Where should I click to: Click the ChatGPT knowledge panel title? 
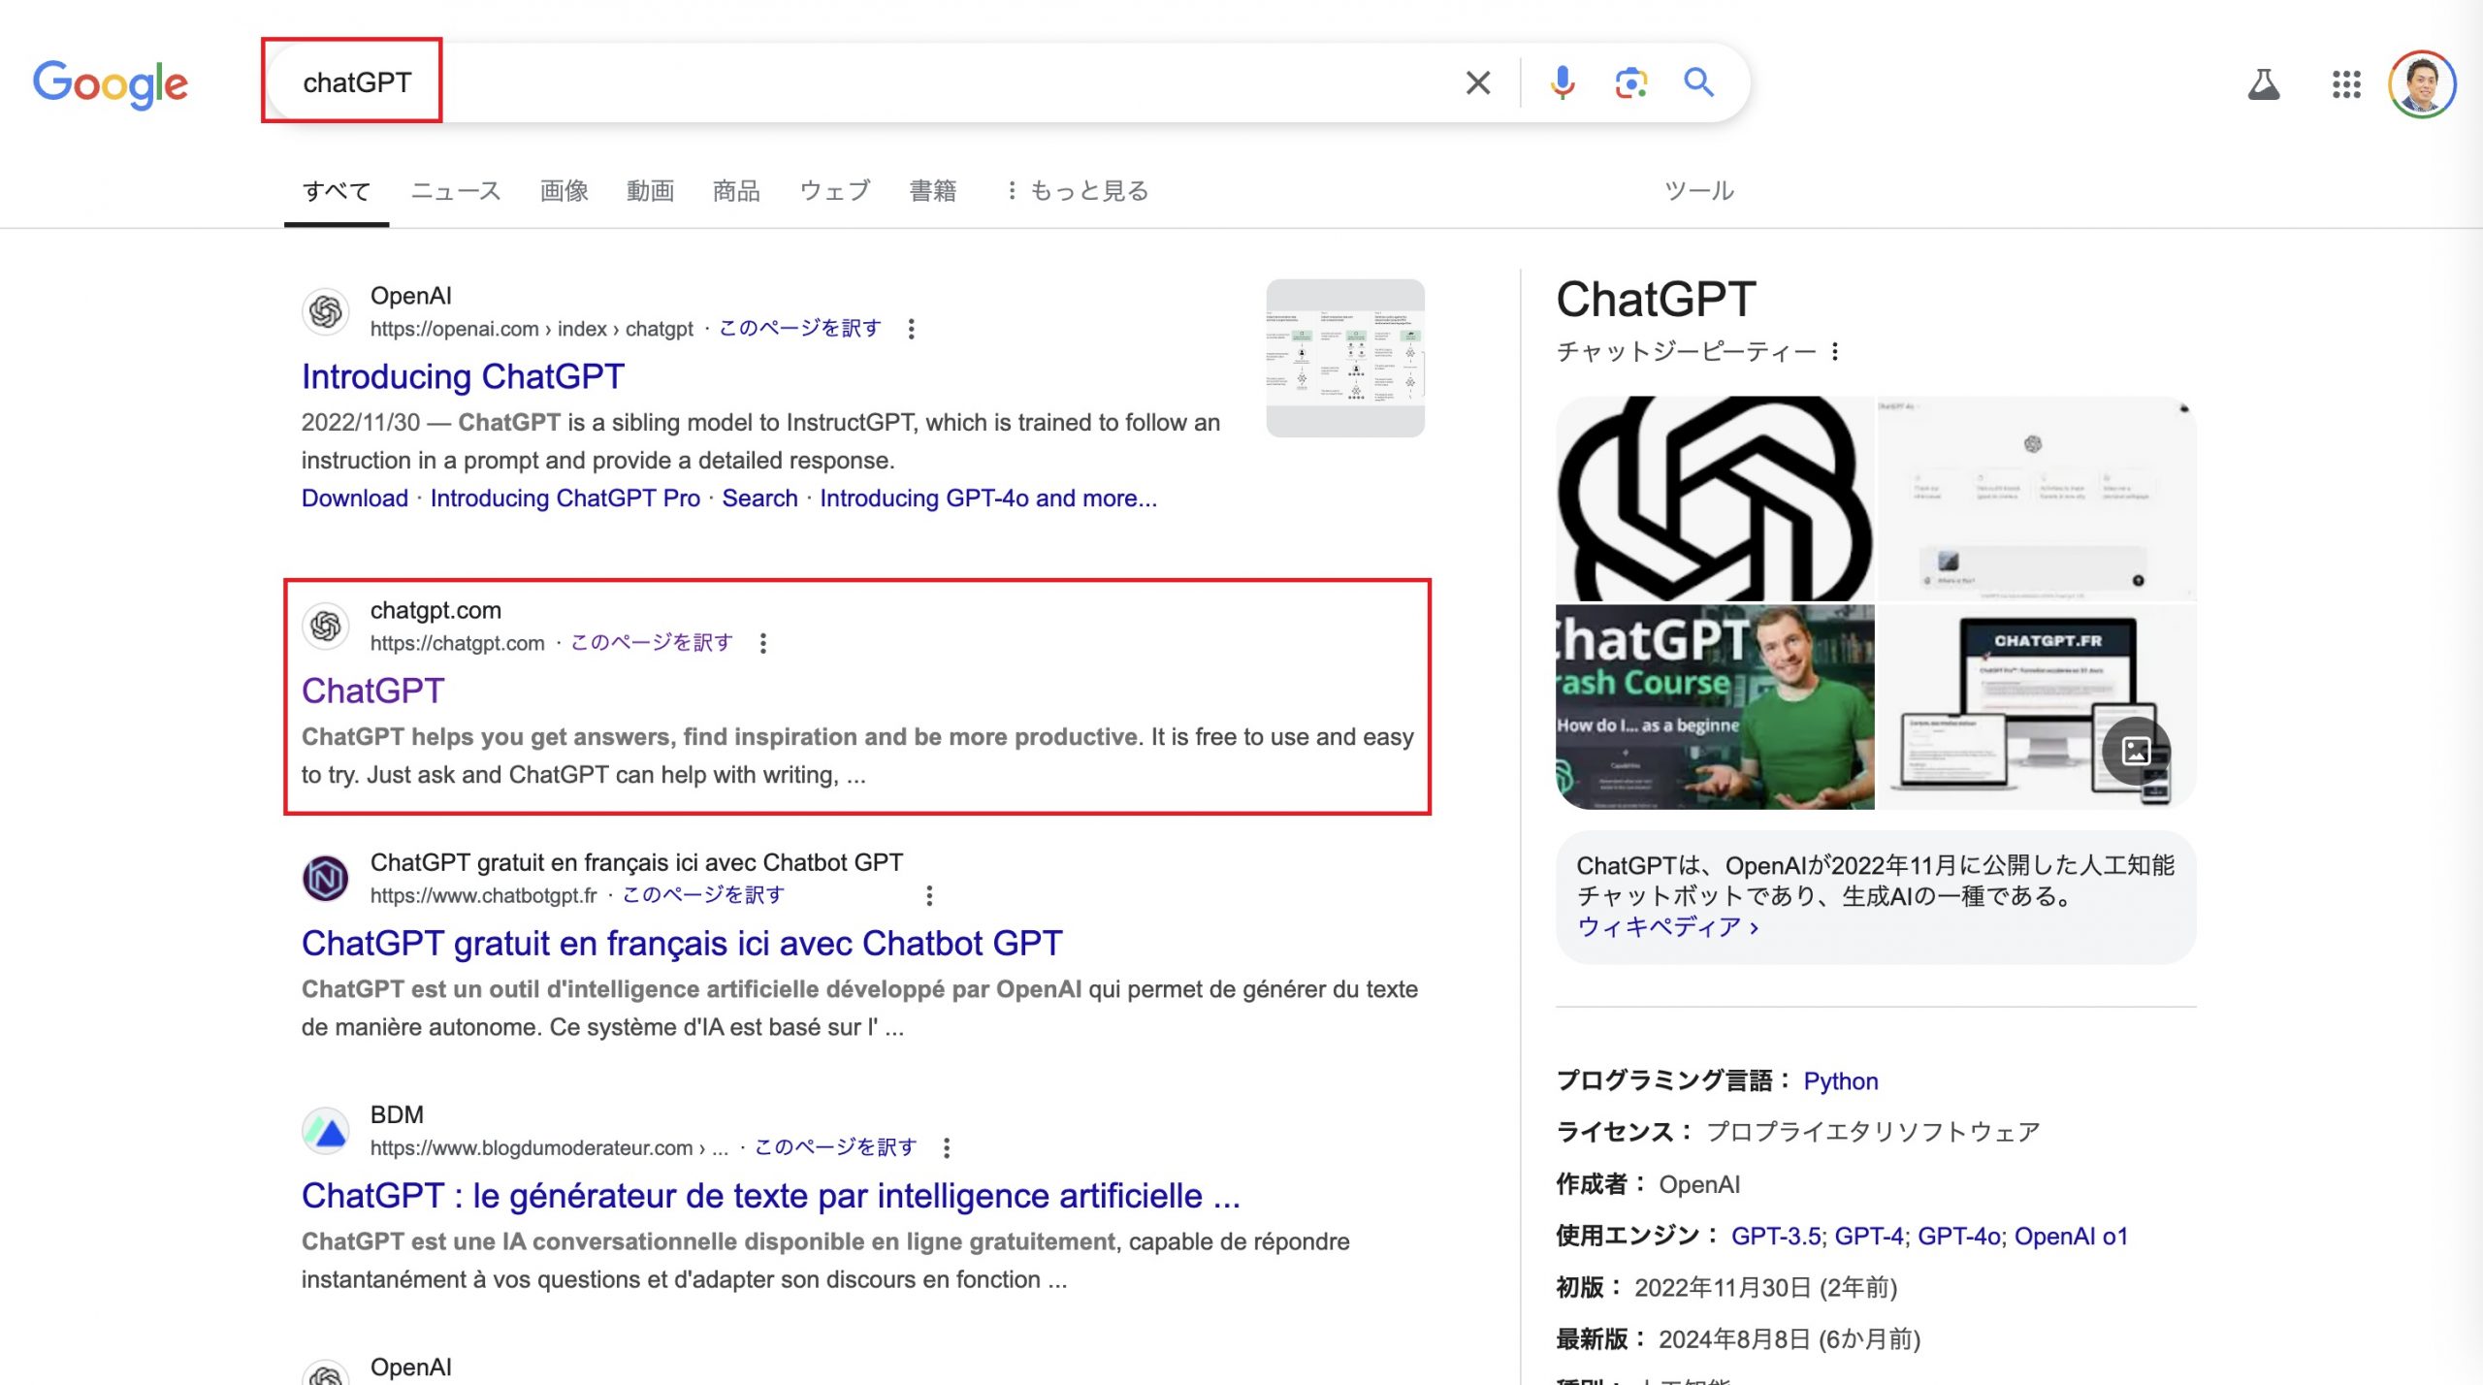point(1656,299)
